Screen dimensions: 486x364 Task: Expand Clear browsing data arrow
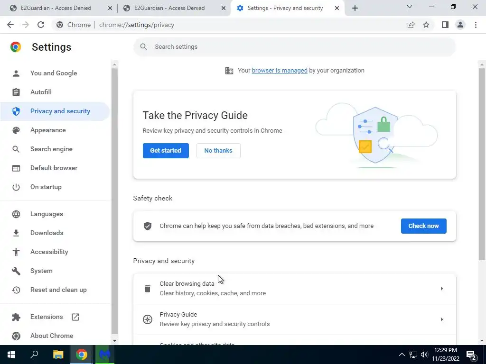[x=442, y=289]
